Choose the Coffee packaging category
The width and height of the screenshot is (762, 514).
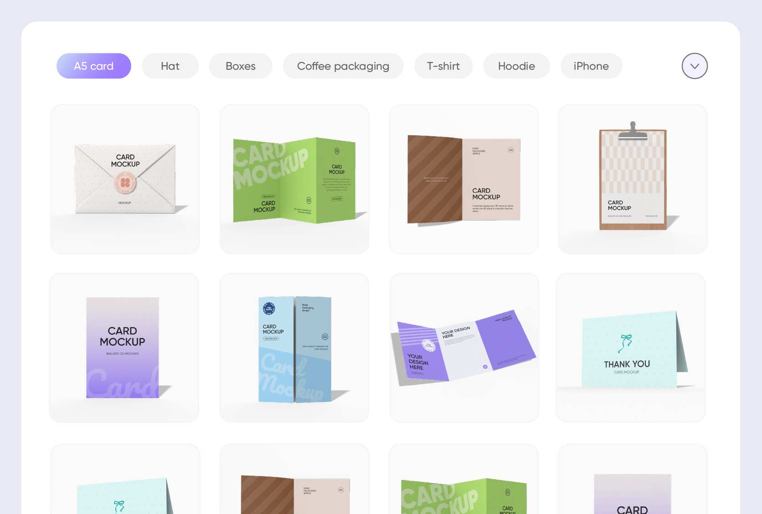[343, 66]
